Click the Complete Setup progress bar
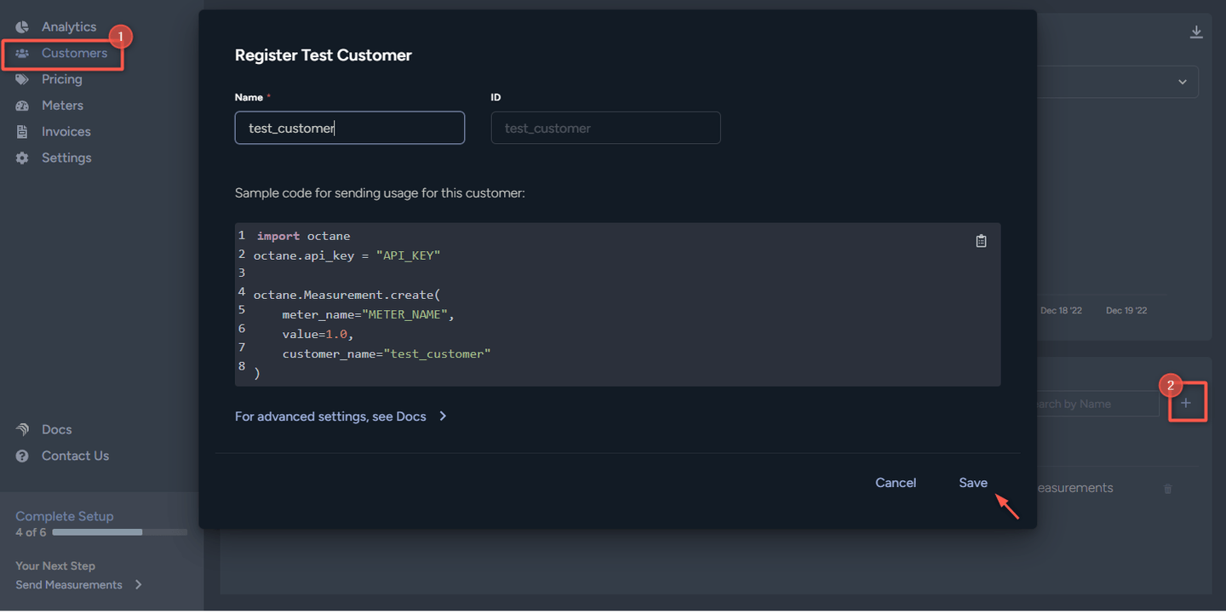The height and width of the screenshot is (614, 1226). 119,531
